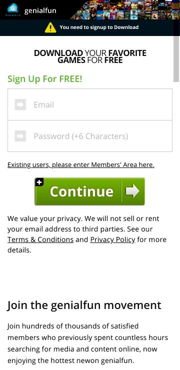Focus the Password (+6 Characters) field

click(90, 136)
